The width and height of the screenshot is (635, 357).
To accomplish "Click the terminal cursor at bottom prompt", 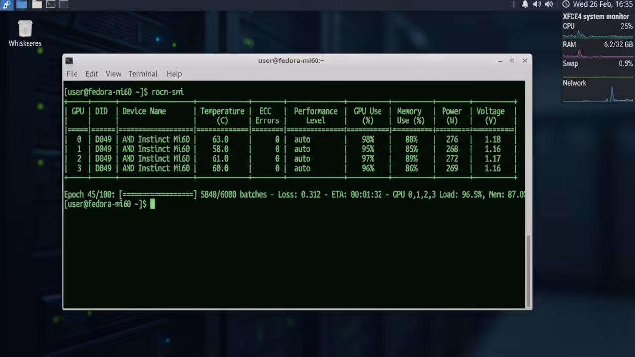I will click(x=152, y=204).
